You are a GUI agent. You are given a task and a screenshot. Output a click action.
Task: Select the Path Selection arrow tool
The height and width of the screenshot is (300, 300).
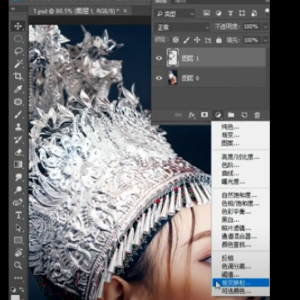pyautogui.click(x=18, y=228)
